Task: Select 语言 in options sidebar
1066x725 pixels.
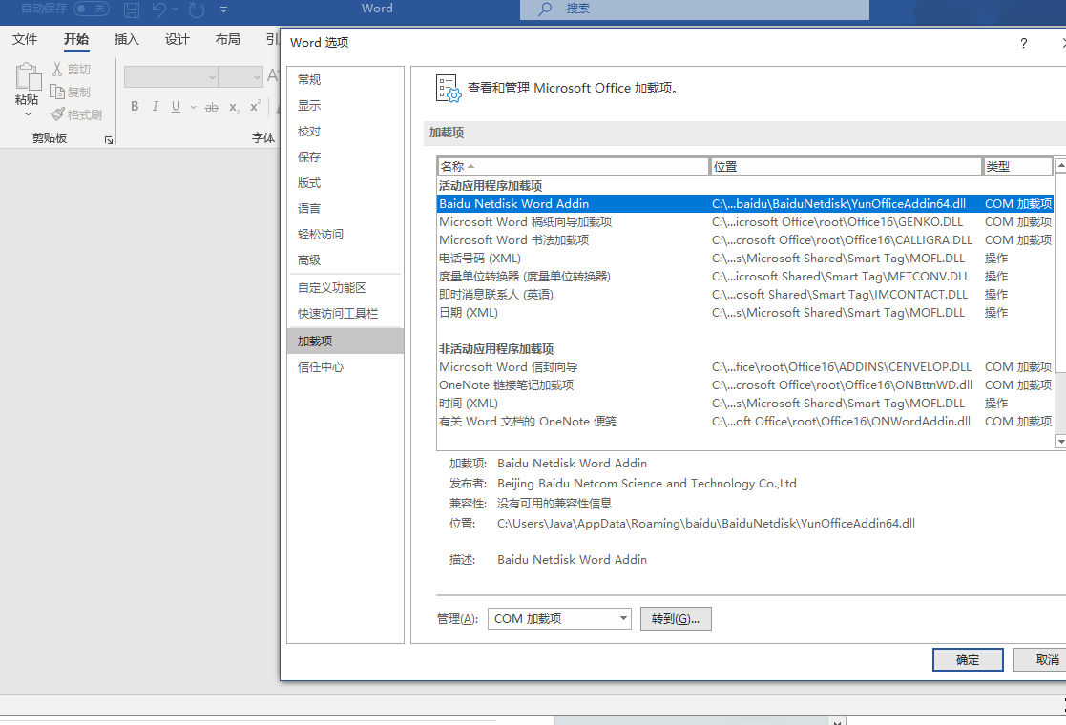Action: pos(345,209)
